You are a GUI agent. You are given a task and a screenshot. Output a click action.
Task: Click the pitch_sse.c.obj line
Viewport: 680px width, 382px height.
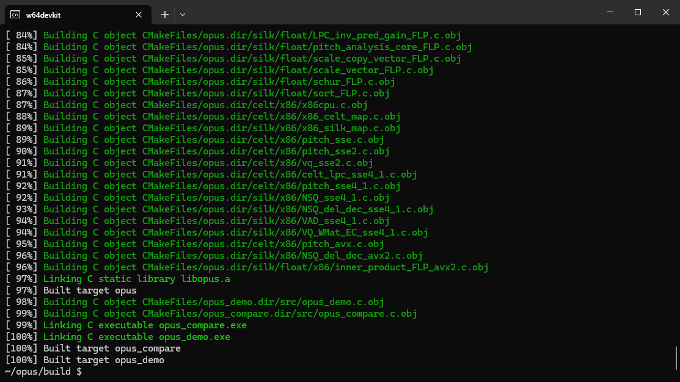pos(195,140)
